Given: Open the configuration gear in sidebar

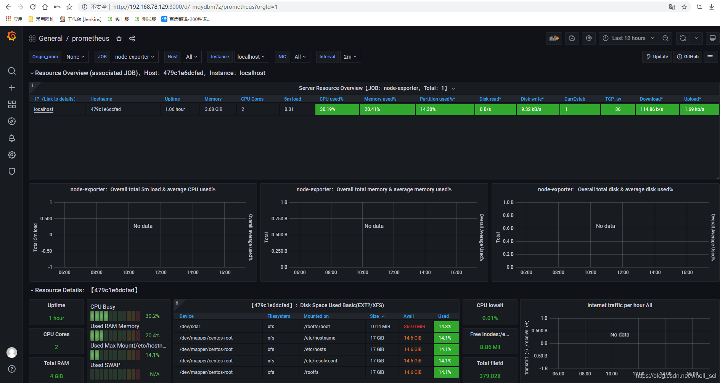Looking at the screenshot, I should 12,155.
